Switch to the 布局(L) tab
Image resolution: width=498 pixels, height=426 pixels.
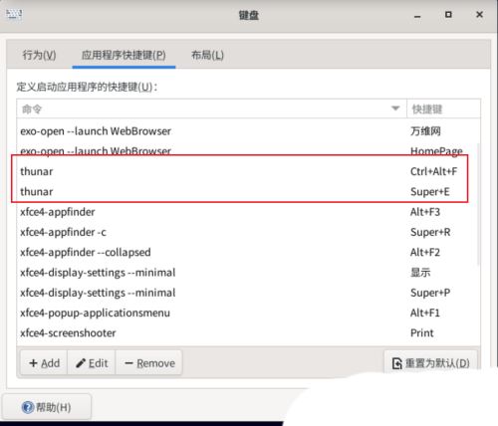207,55
